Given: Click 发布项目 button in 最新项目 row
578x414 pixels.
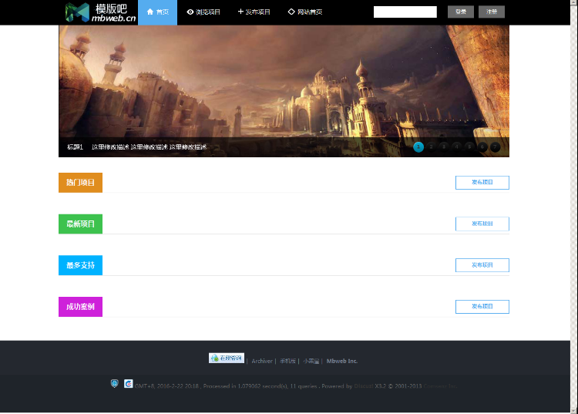Looking at the screenshot, I should coord(482,224).
